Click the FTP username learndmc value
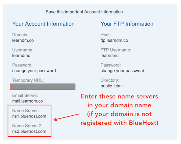This screenshot has height=144, width=181. [110, 56]
